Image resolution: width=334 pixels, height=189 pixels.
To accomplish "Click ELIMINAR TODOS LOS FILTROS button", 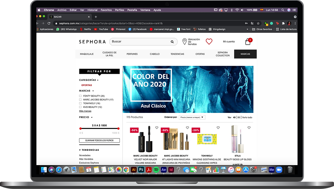I will [x=100, y=140].
